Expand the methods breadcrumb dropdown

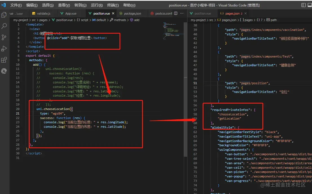(x=120, y=20)
